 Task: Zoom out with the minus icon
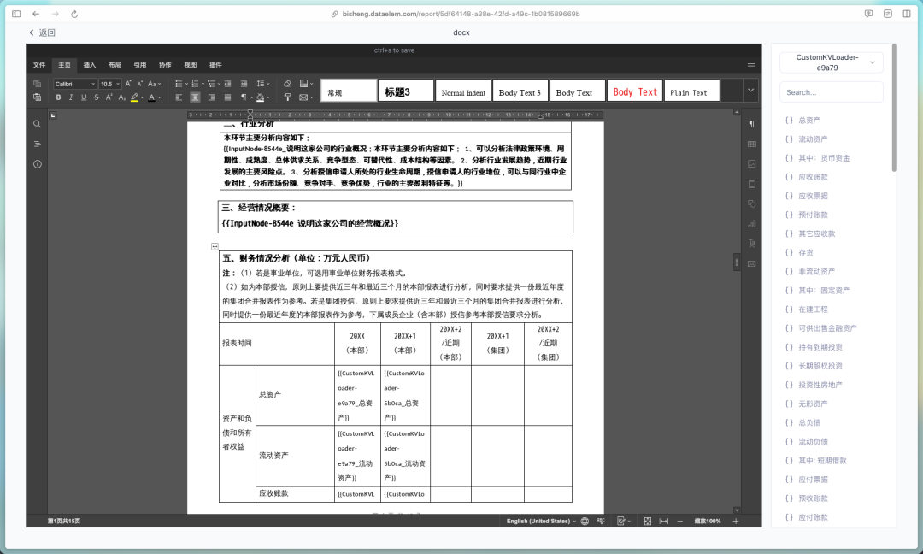[680, 521]
